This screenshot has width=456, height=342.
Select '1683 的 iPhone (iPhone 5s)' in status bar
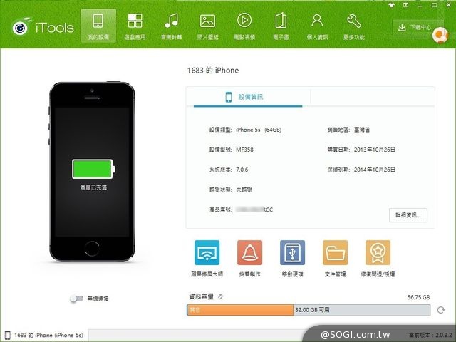click(x=48, y=336)
